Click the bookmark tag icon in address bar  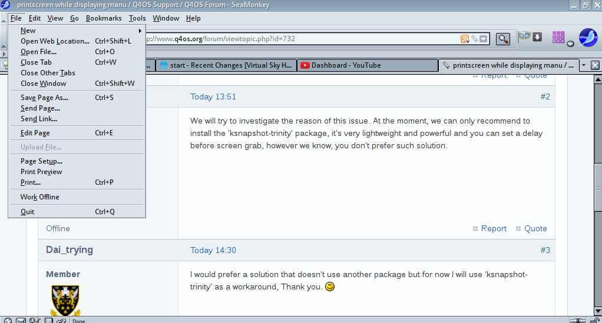point(474,39)
